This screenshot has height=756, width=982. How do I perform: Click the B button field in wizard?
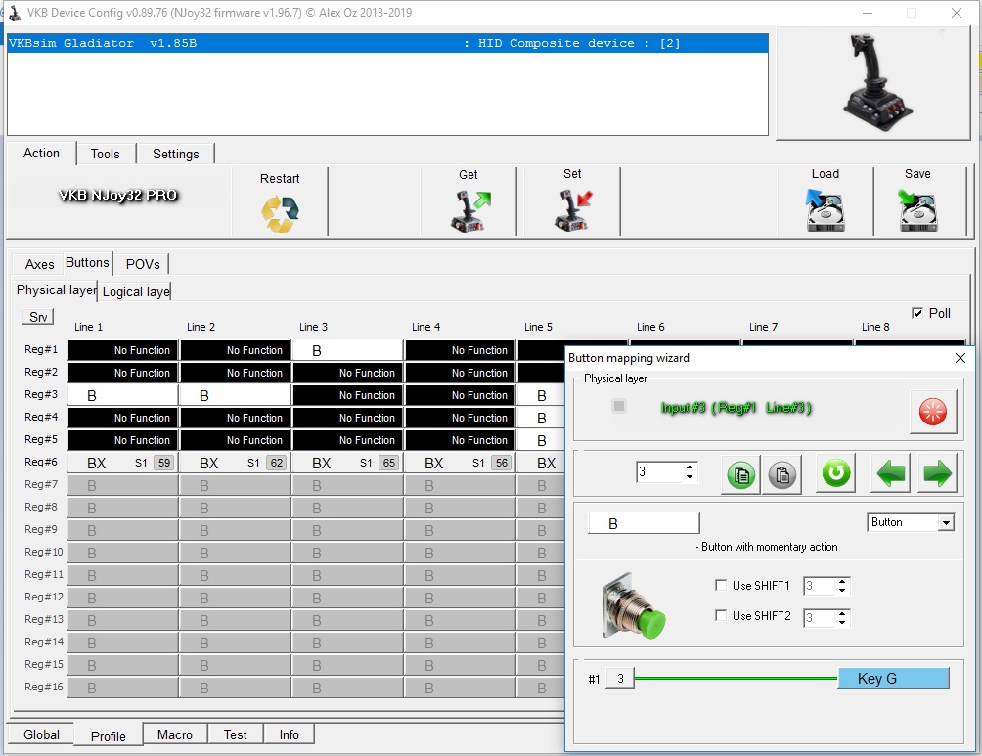coord(644,523)
